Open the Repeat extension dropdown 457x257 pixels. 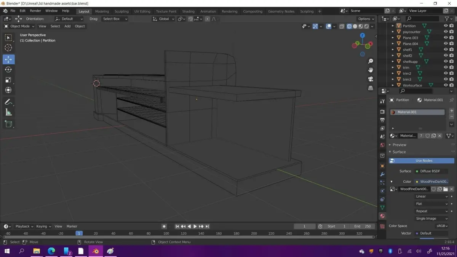click(x=431, y=211)
